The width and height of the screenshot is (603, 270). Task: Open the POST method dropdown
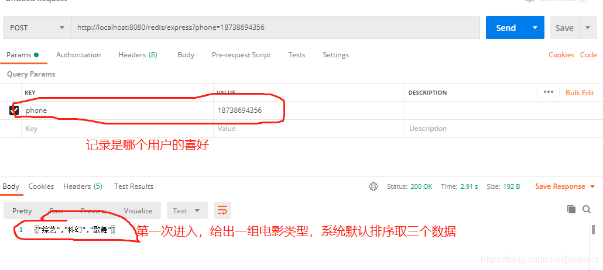[37, 27]
